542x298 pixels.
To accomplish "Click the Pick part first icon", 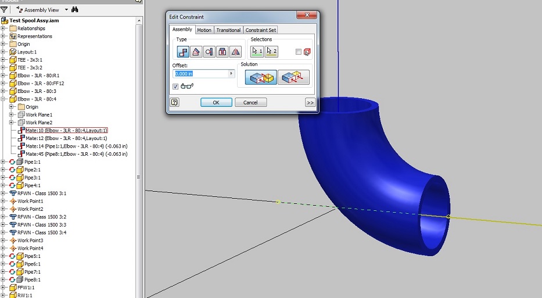I will click(x=307, y=52).
